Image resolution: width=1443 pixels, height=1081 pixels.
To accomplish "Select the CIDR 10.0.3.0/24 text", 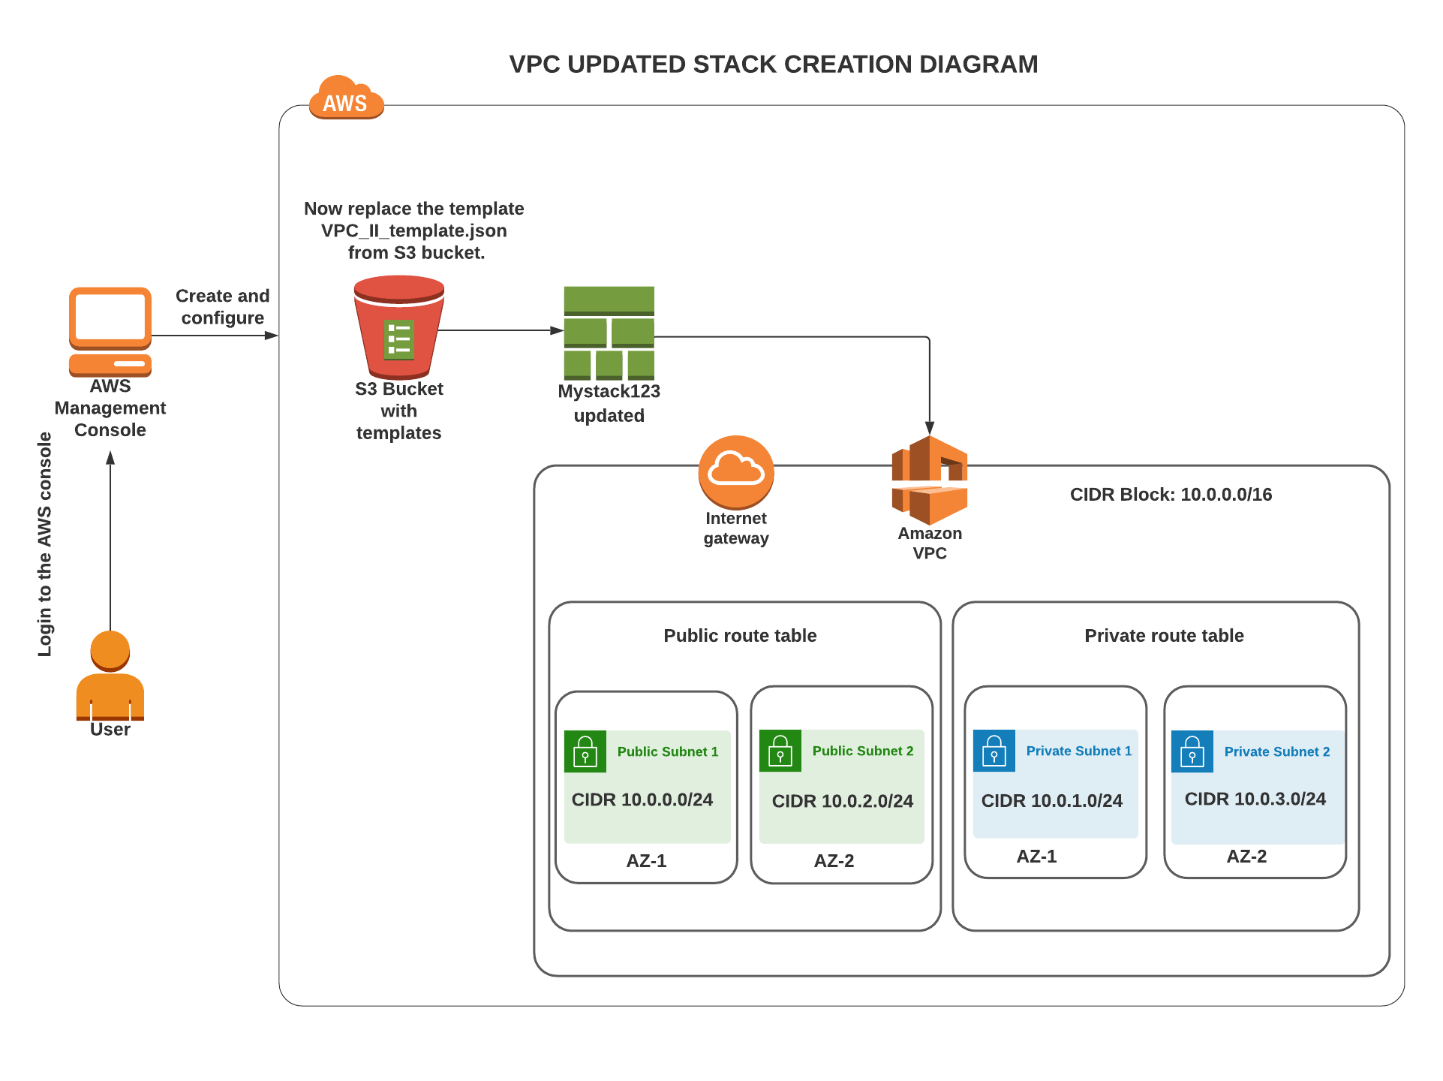I will (1255, 799).
